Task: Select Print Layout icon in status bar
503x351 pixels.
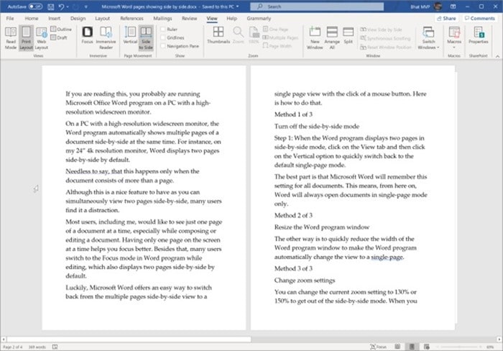Action: (412, 347)
